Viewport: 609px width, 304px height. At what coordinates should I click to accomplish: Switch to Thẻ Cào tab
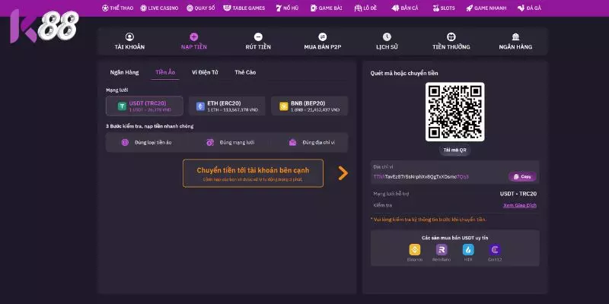click(x=245, y=72)
